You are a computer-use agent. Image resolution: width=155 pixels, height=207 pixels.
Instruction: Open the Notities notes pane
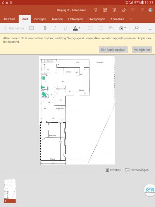click(113, 170)
